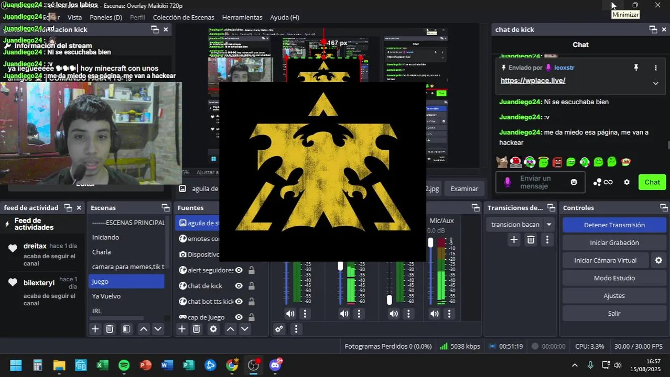The height and width of the screenshot is (377, 670).
Task: Move the scene down with the Escenas down arrow
Action: (x=158, y=329)
